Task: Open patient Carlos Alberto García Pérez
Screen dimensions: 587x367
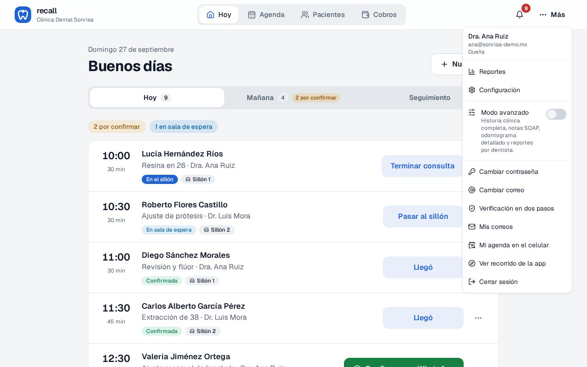Action: tap(194, 306)
